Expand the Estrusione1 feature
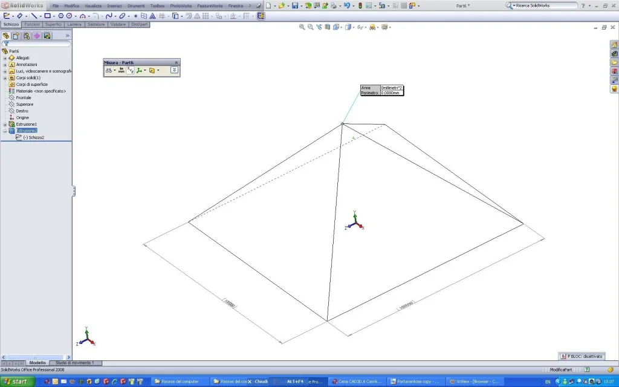Screen dimensions: 619x387 coord(5,124)
